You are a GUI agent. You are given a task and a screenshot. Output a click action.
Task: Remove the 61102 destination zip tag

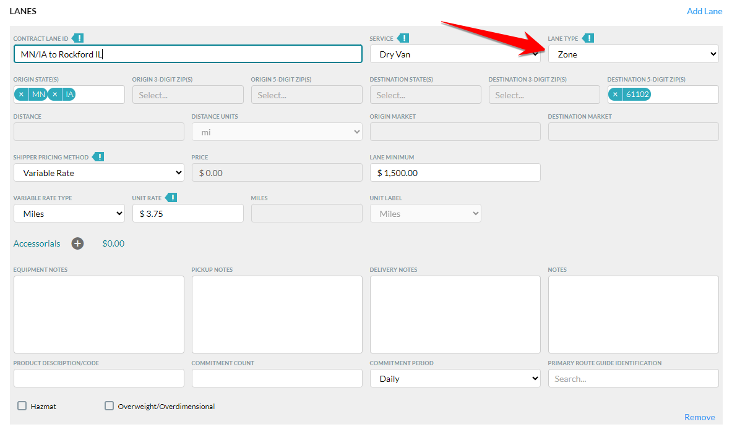coord(616,95)
